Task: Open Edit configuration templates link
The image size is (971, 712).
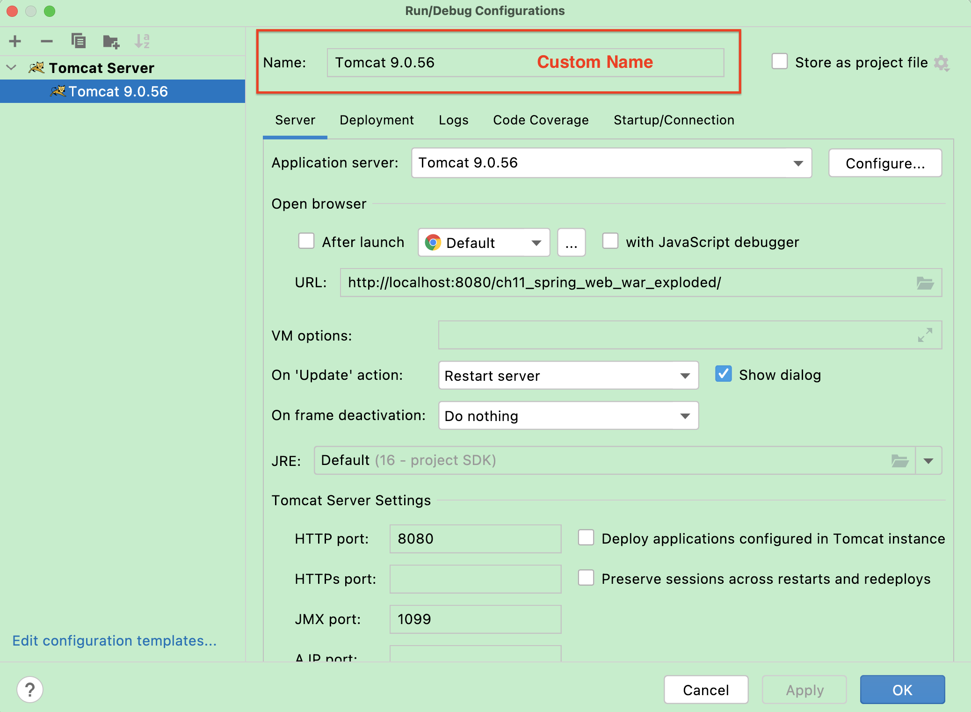Action: pos(115,640)
